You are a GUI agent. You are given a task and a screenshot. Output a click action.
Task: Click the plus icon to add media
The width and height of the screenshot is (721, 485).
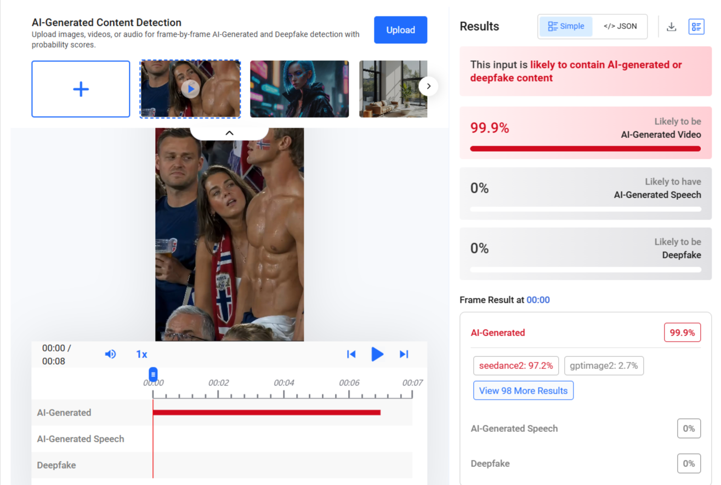point(81,89)
